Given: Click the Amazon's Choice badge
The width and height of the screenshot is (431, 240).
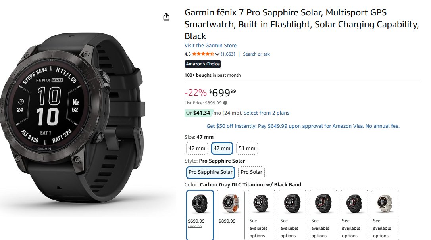Looking at the screenshot, I should point(203,64).
